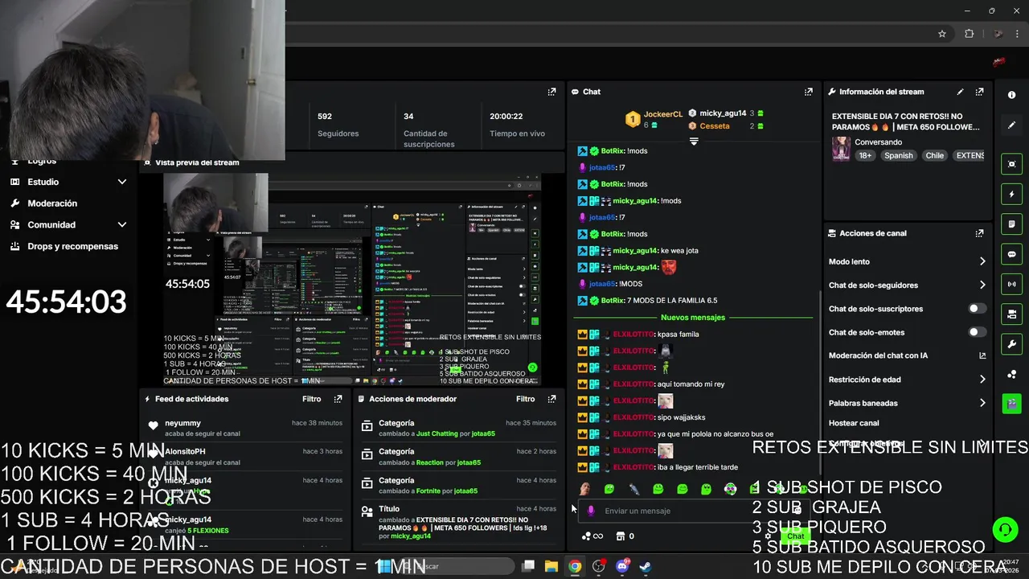The width and height of the screenshot is (1029, 579).
Task: Toggle the wrench stream info icon in the right sidebar
Action: click(1011, 344)
